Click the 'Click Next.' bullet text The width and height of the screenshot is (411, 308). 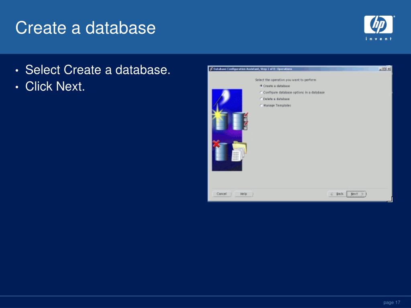click(55, 87)
